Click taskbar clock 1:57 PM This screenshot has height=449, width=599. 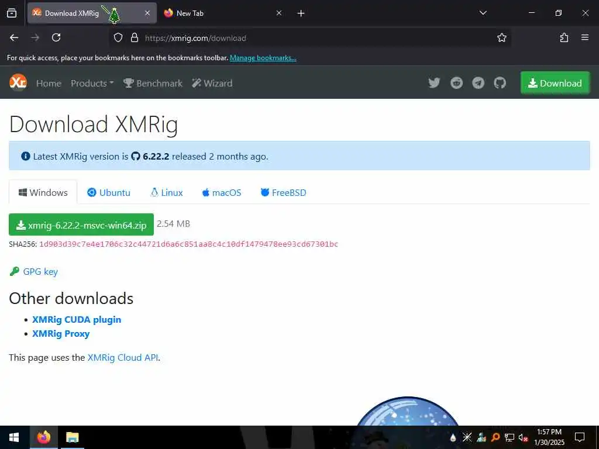549,437
